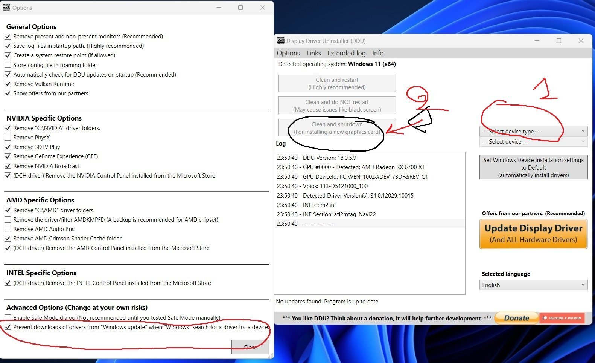Toggle Create a system restore point

click(x=8, y=55)
